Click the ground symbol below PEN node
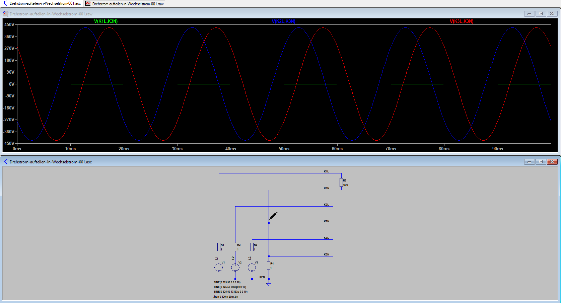Viewport: 561px width, 303px height. tap(269, 284)
